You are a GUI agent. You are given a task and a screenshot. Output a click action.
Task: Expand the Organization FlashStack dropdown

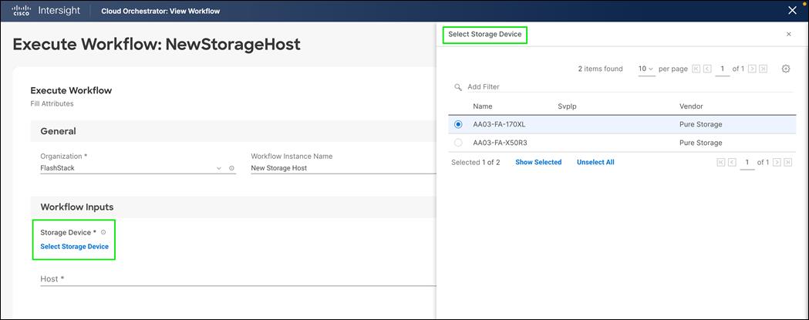click(219, 167)
